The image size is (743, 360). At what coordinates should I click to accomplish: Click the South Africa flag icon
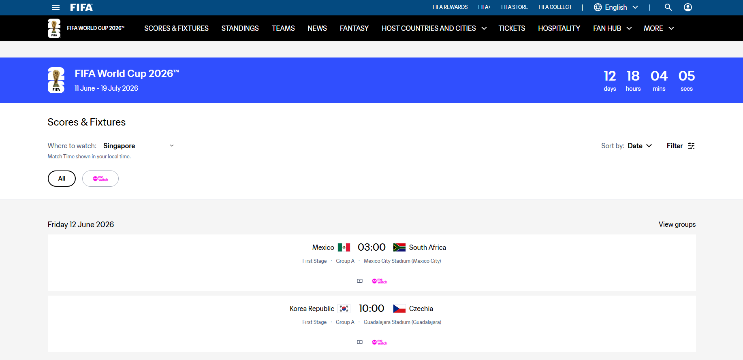(x=399, y=247)
